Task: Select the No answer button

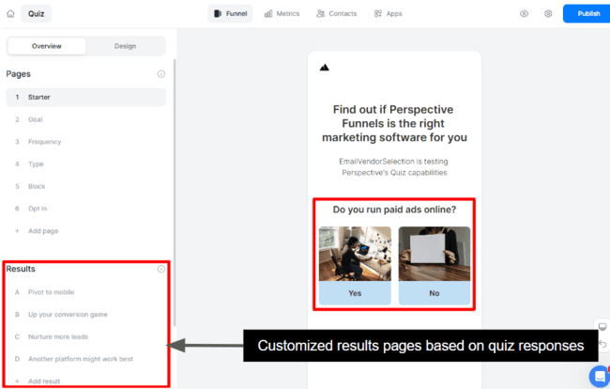Action: tap(435, 293)
